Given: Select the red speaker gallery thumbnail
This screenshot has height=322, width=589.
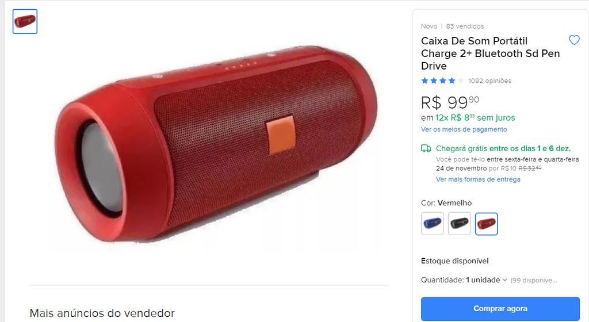Looking at the screenshot, I should (25, 21).
